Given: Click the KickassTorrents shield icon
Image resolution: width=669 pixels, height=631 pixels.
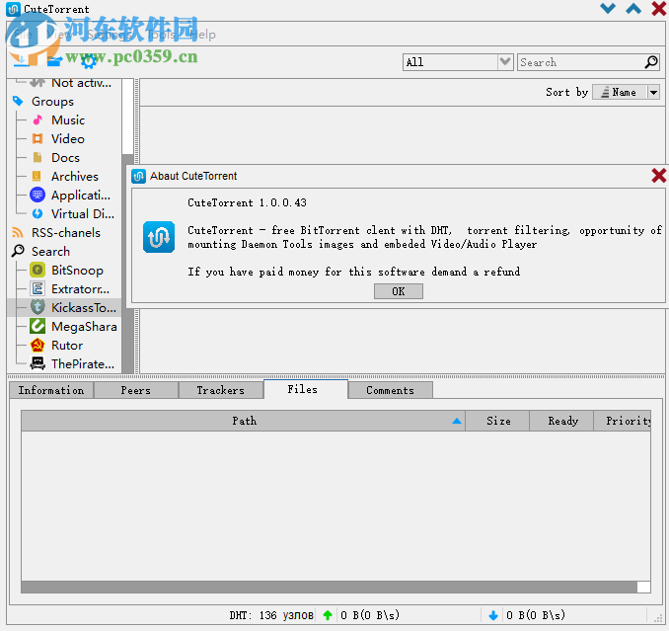Looking at the screenshot, I should [x=37, y=307].
